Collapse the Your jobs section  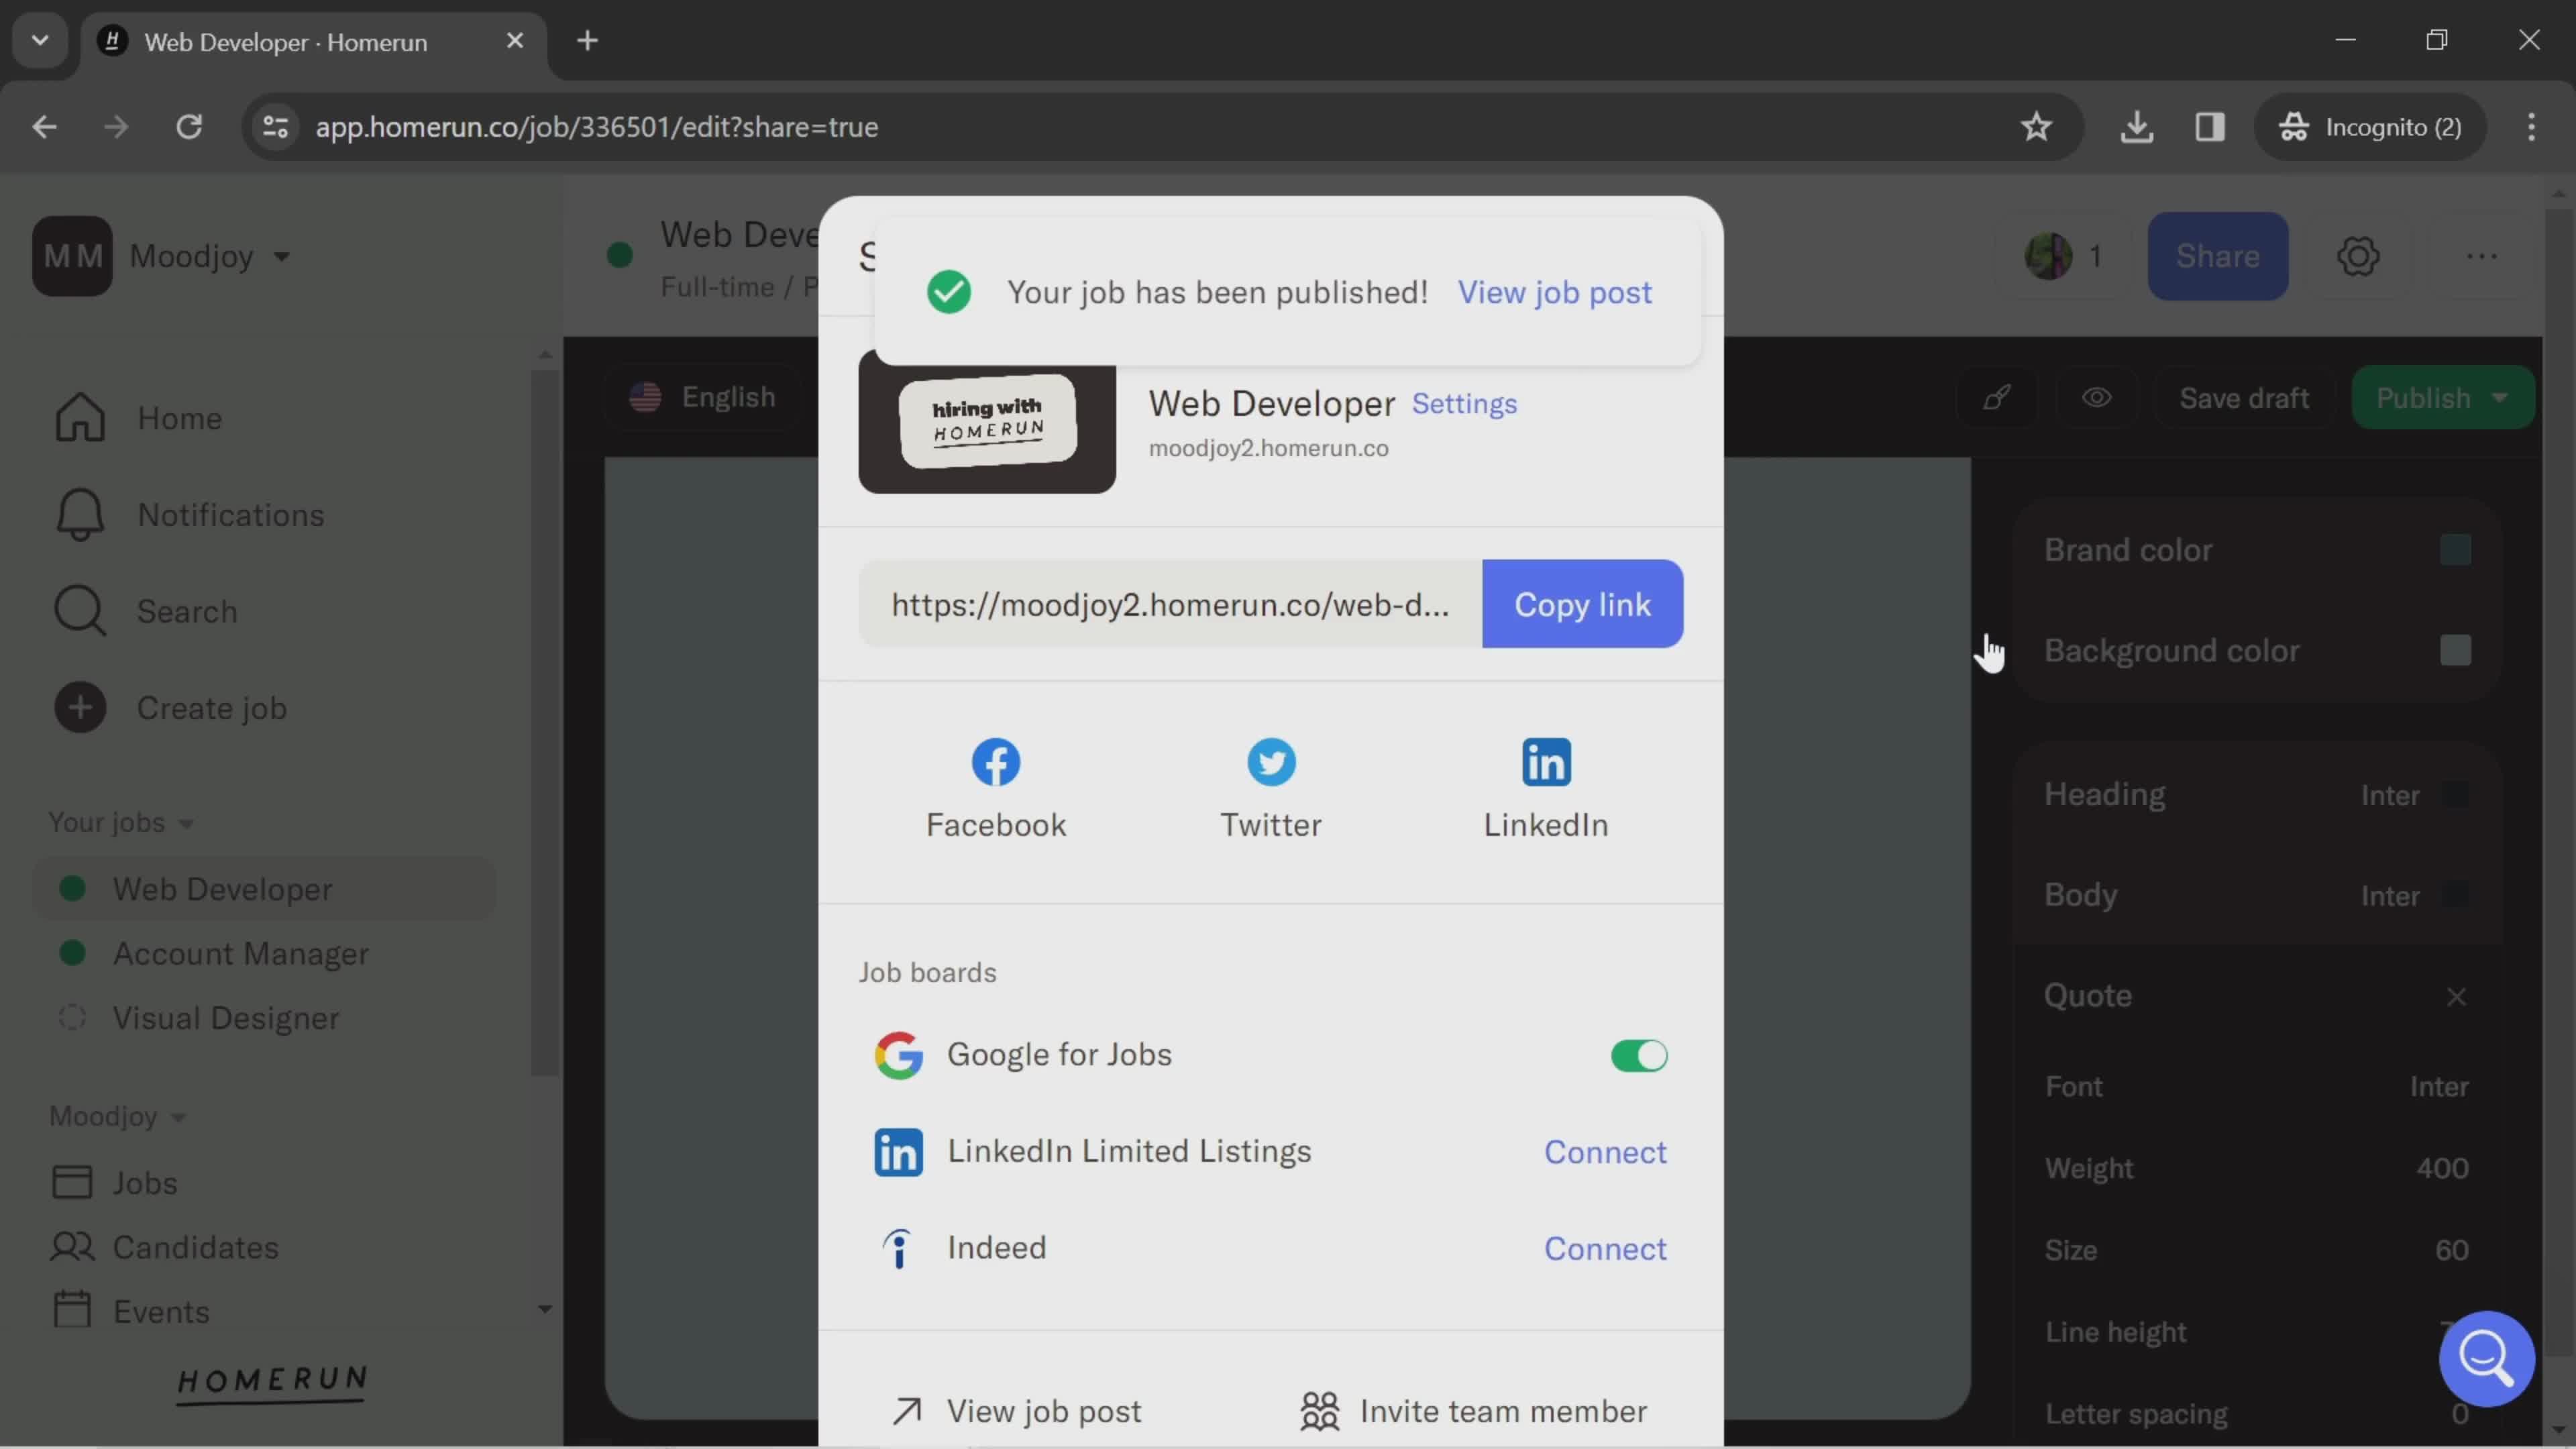tap(121, 822)
